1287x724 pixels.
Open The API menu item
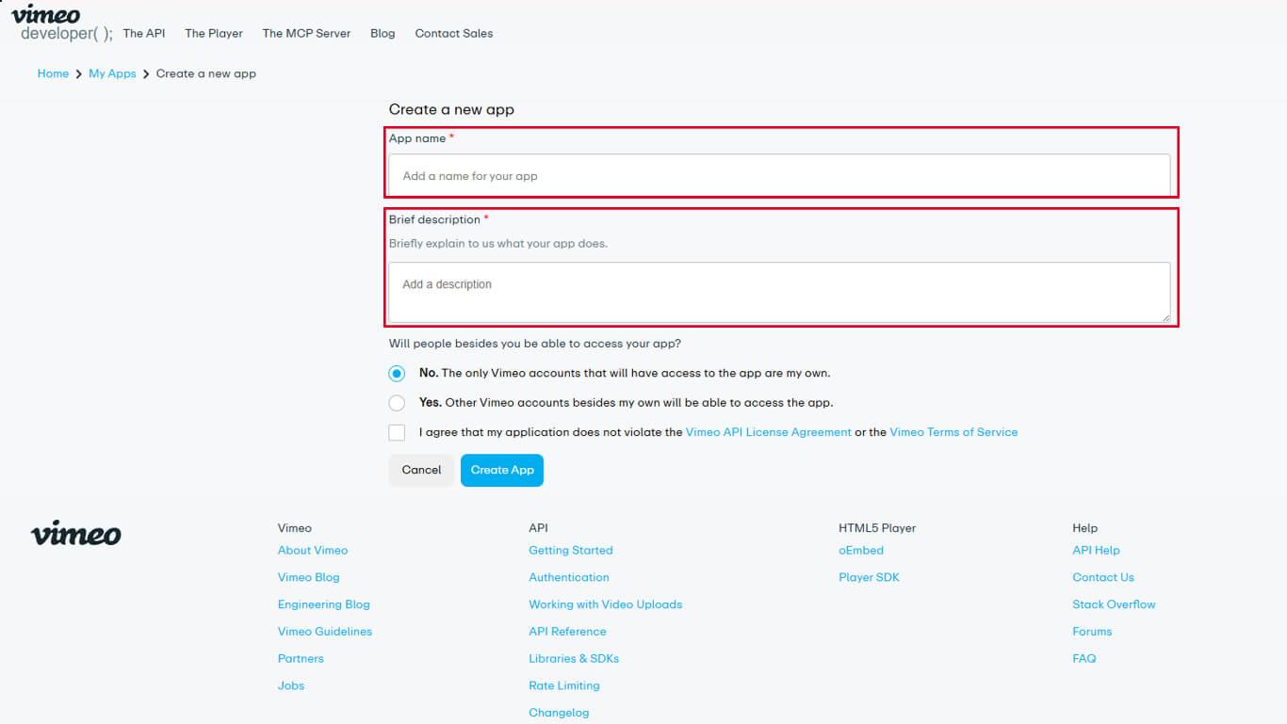point(142,33)
